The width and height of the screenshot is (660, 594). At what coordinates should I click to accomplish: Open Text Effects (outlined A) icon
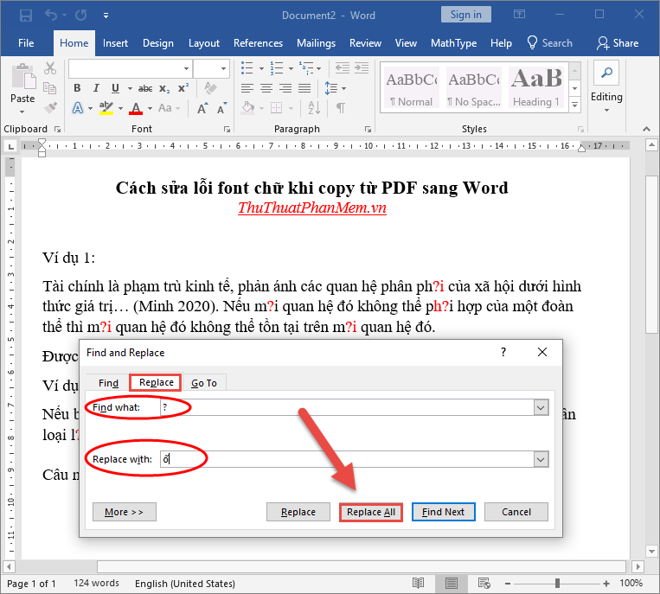pos(78,108)
